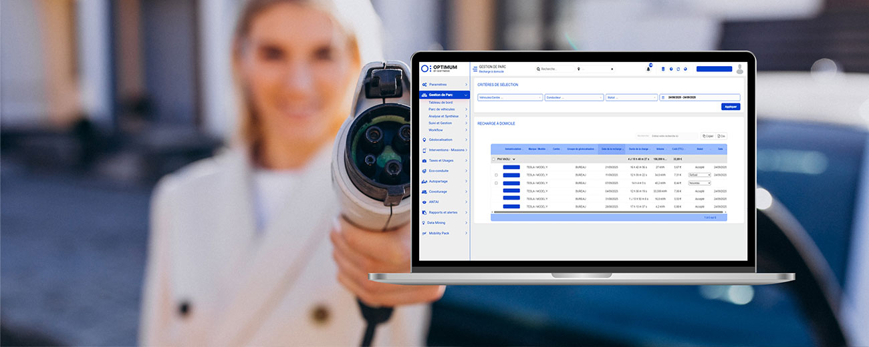Image resolution: width=869 pixels, height=347 pixels.
Task: Open Tableau de bord
Action: [x=440, y=102]
